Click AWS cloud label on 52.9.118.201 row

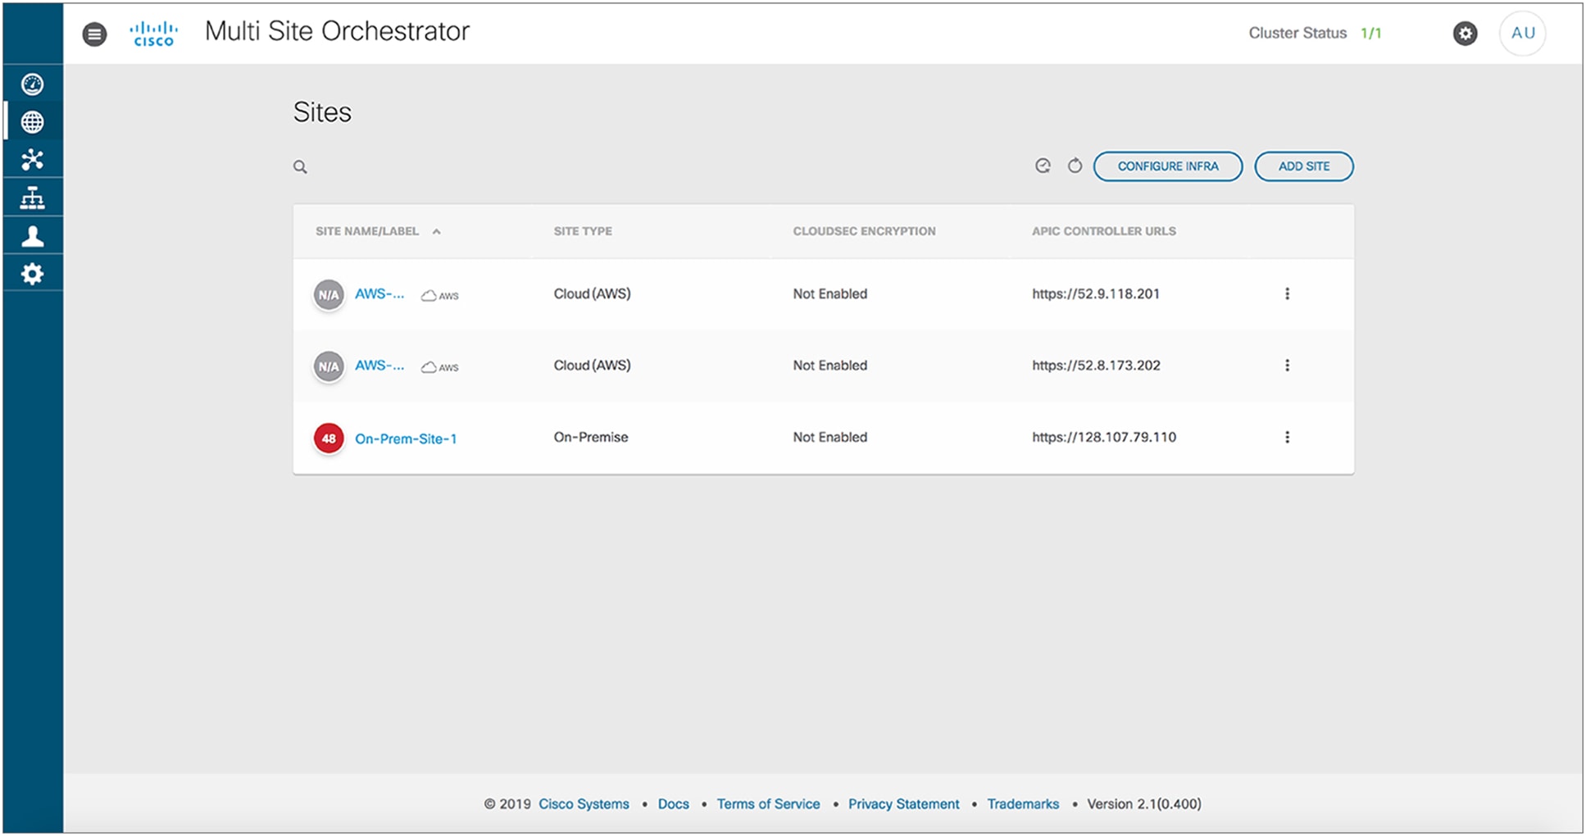pos(440,296)
